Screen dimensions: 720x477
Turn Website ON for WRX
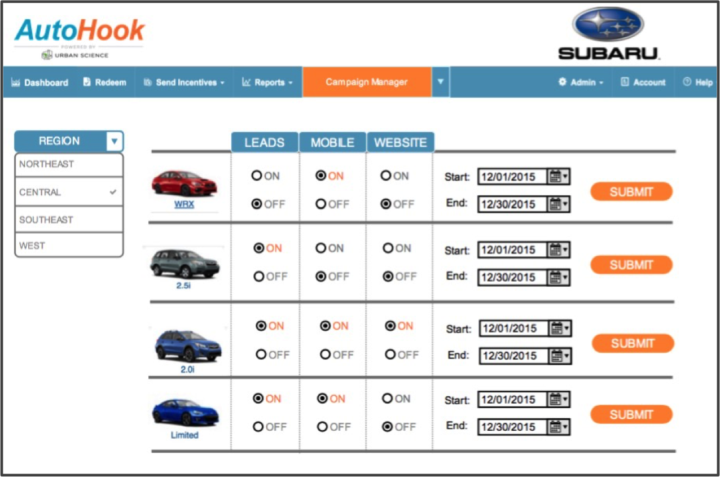tap(386, 176)
